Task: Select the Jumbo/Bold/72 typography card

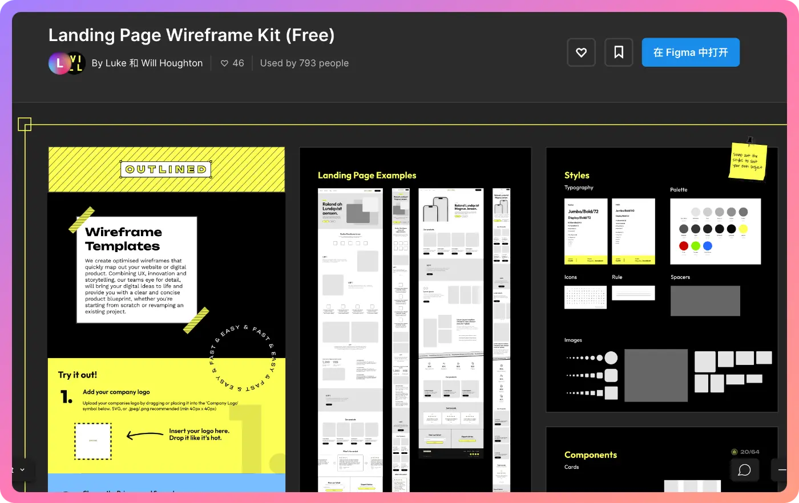Action: 586,231
